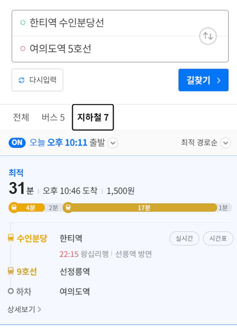The height and width of the screenshot is (331, 237).
Task: Click the refresh icon beside 다시입력
Action: [21, 80]
